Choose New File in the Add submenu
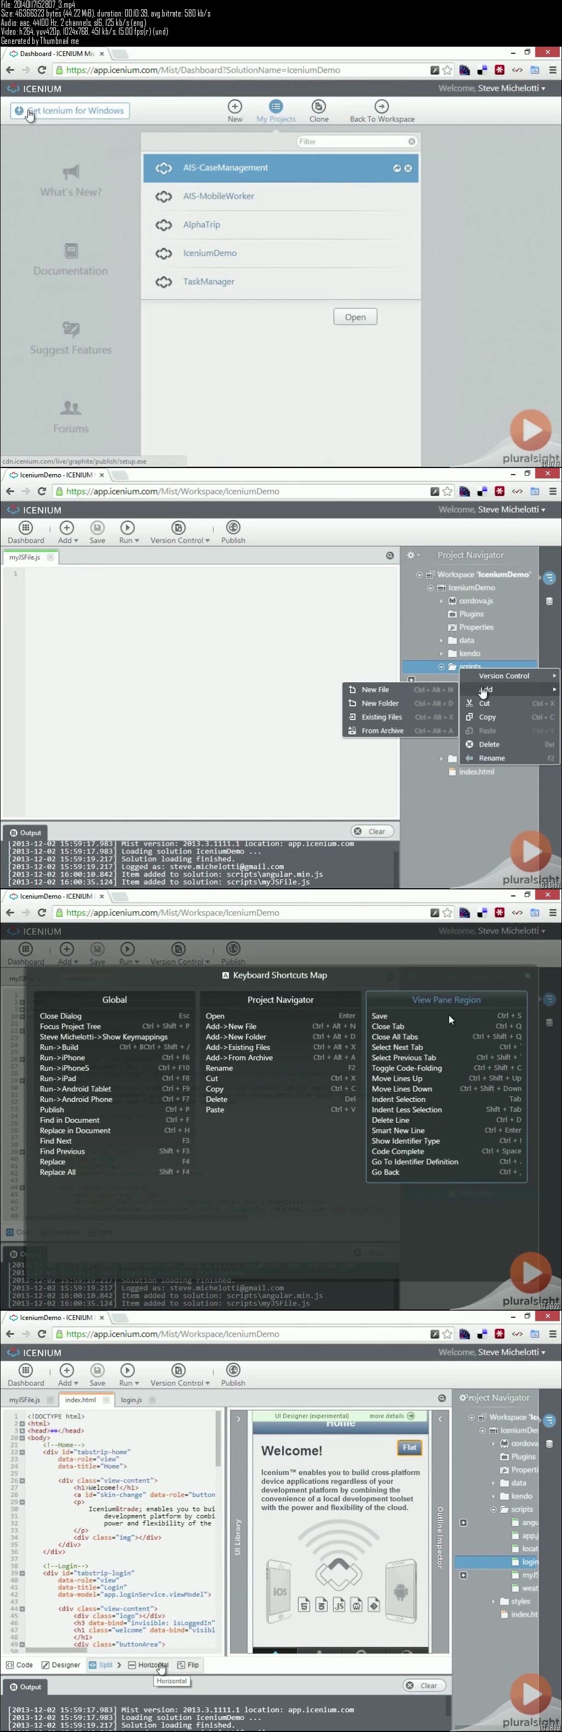 (x=401, y=689)
